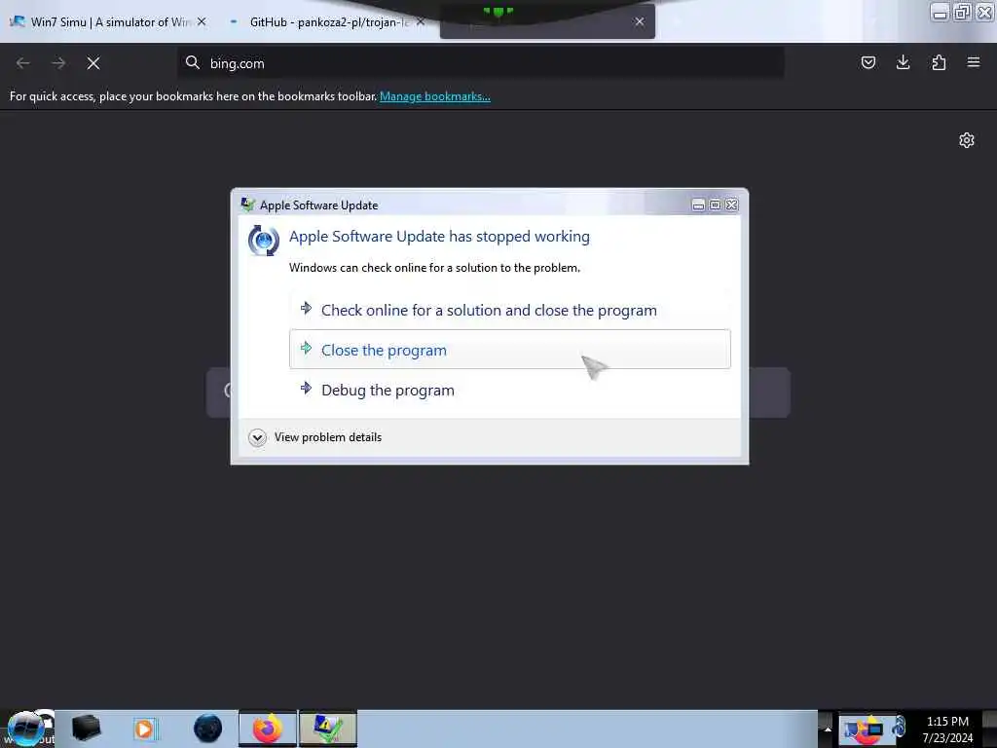Open the Manage bookmarks link
The image size is (997, 748).
coord(435,96)
